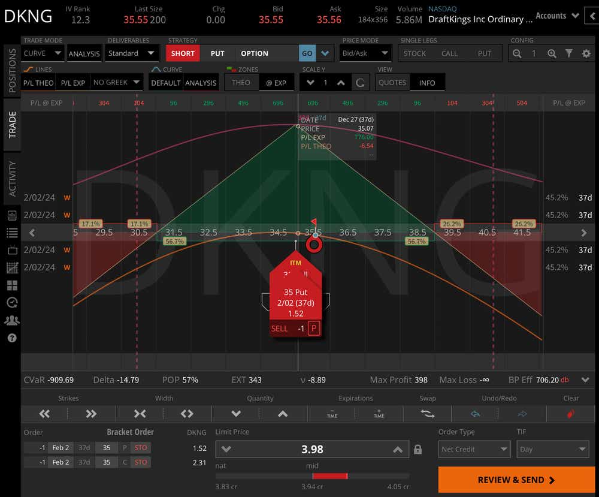Decrease the order quantity

coord(236,414)
